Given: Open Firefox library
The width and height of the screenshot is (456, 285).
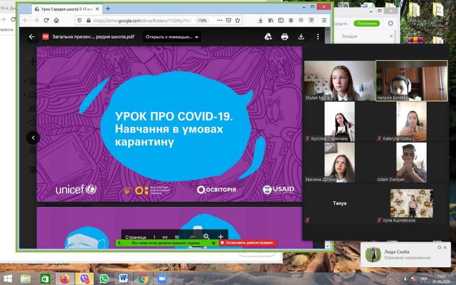Looking at the screenshot, I should click(271, 20).
